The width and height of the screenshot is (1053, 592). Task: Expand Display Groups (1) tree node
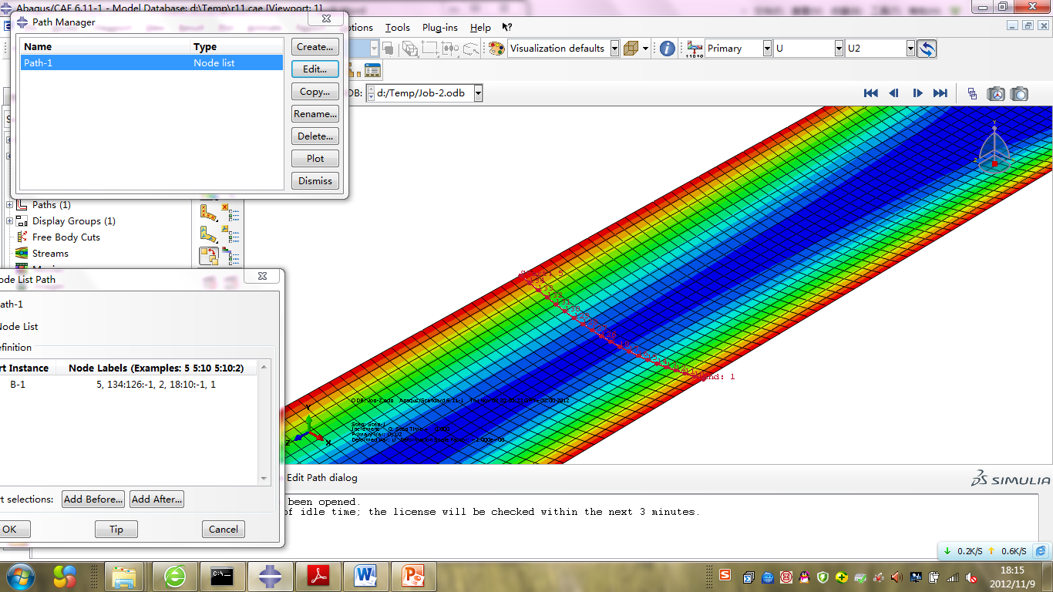(x=10, y=221)
